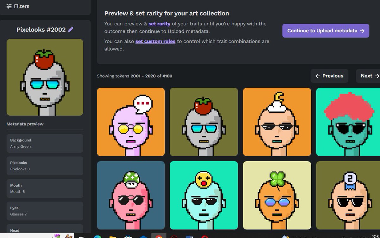The image size is (380, 238).
Task: Select the teal token with red afro
Action: (x=348, y=122)
